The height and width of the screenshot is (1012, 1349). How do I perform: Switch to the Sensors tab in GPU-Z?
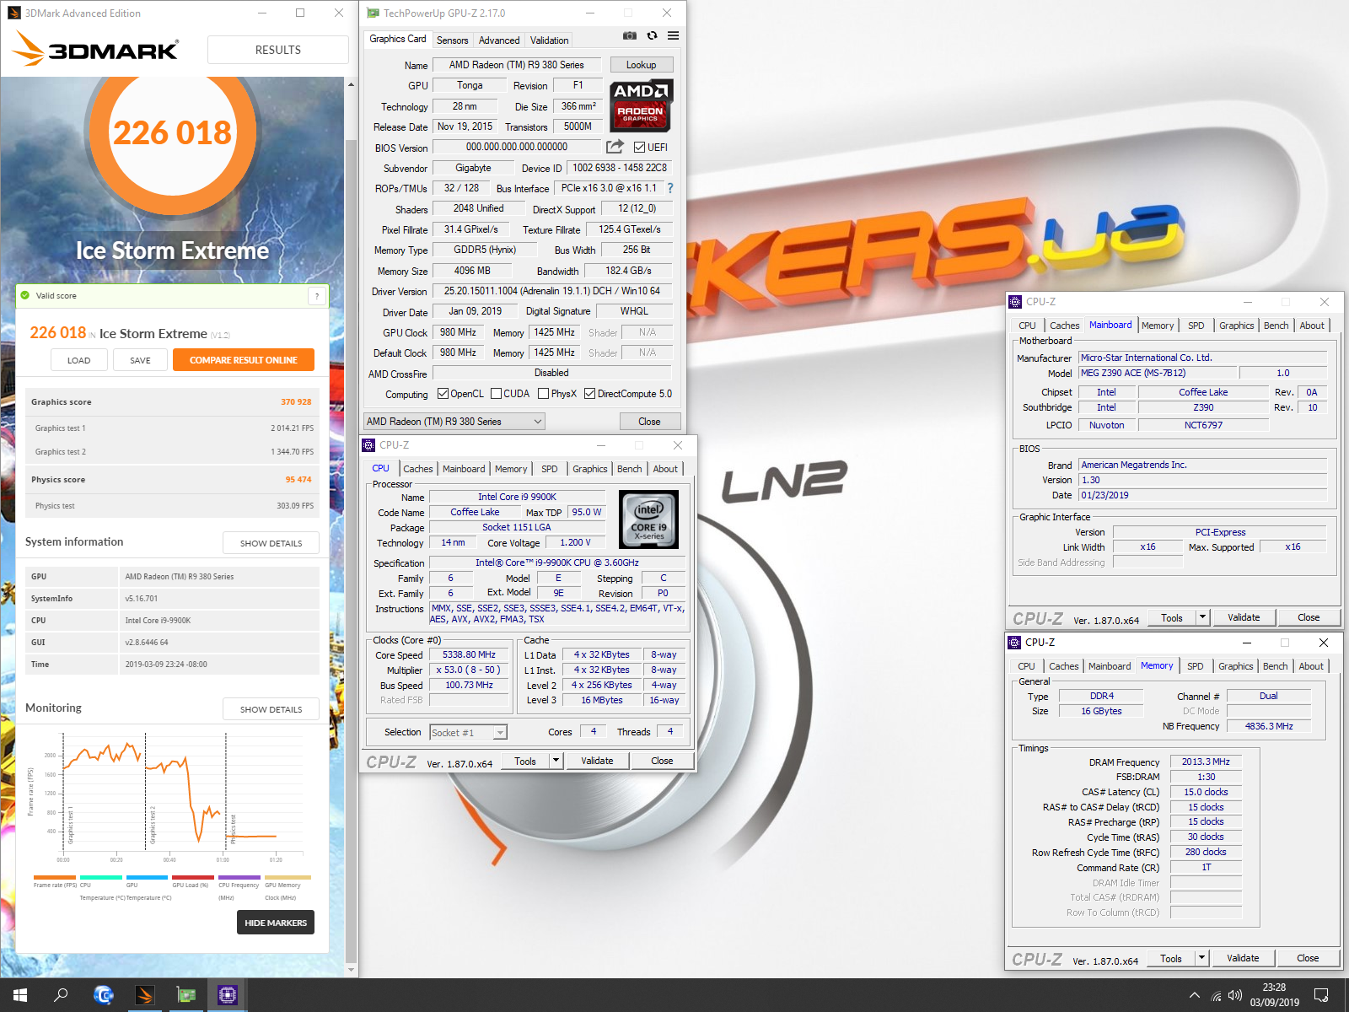(452, 40)
